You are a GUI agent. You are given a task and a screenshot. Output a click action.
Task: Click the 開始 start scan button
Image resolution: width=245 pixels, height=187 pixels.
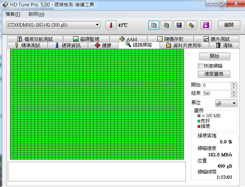click(x=214, y=56)
